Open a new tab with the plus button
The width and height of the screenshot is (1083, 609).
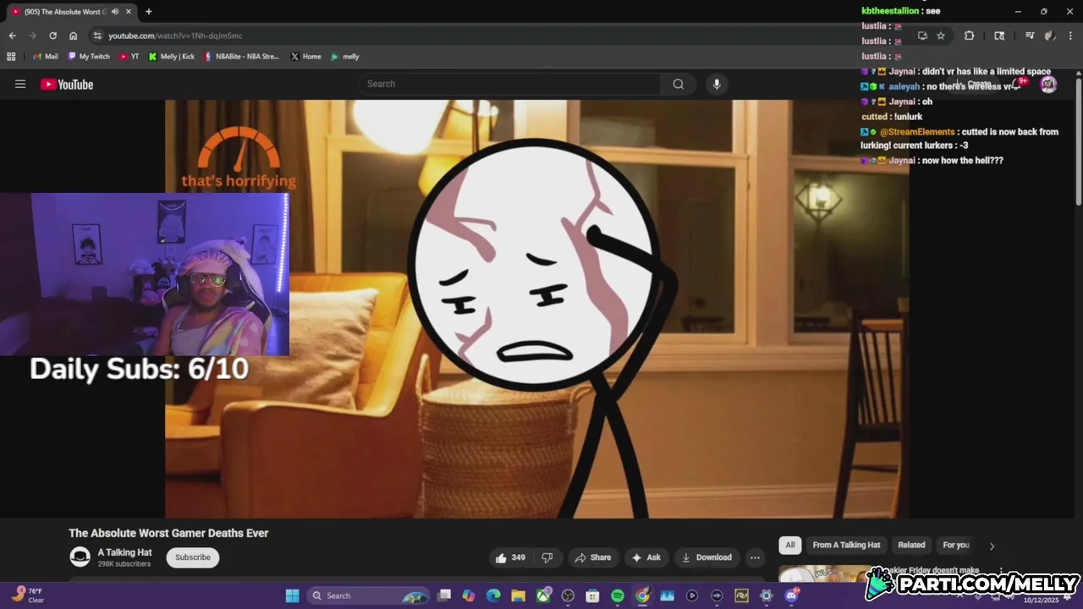(x=148, y=12)
